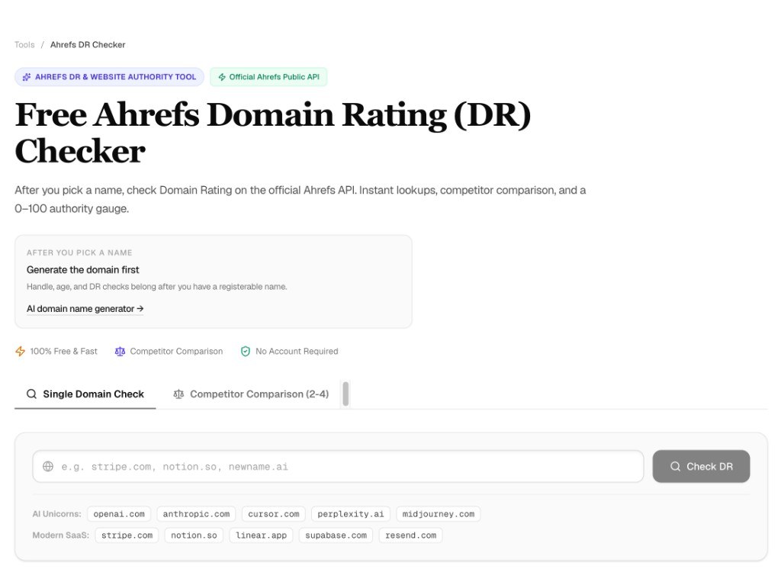This screenshot has width=781, height=569.
Task: Switch to the Single Domain Check tab
Action: coord(85,394)
